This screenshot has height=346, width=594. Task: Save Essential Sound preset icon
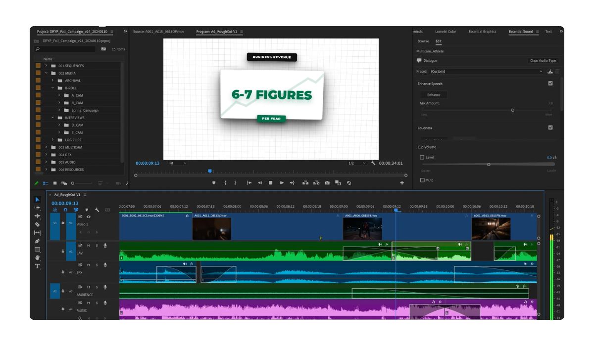(550, 72)
